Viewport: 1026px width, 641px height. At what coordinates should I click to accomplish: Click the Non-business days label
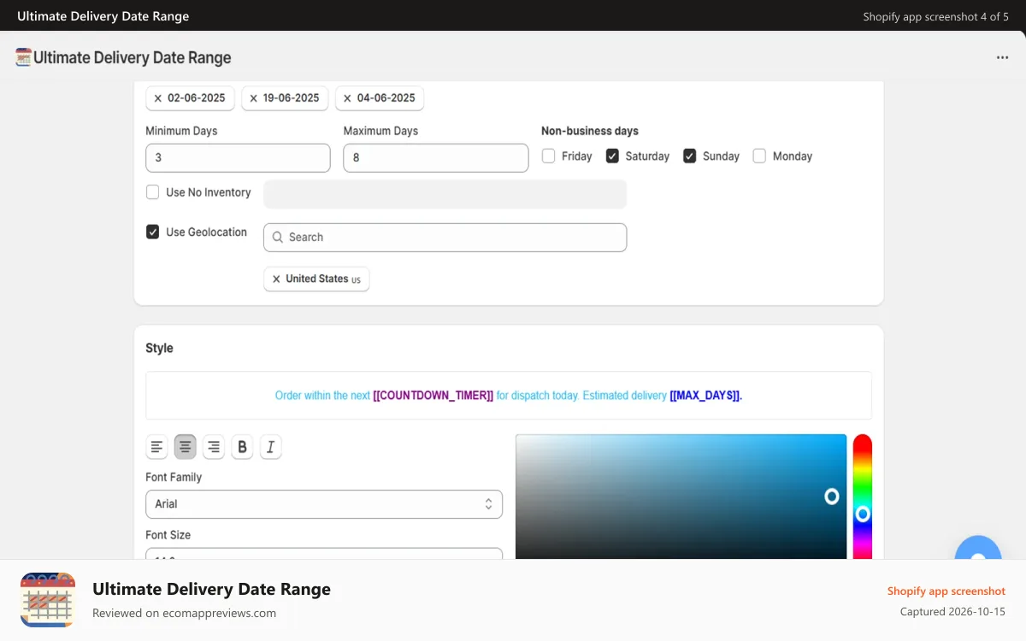tap(590, 132)
